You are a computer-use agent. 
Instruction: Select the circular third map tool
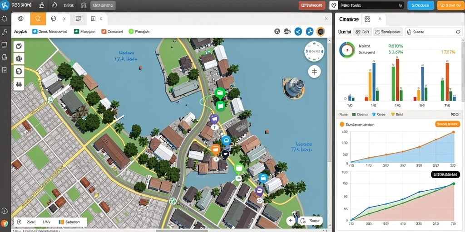[x=19, y=71]
